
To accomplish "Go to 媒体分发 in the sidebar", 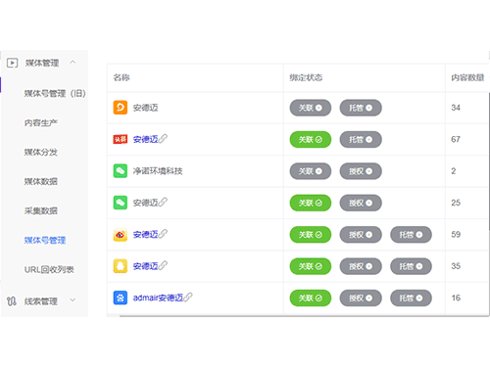I will 41,153.
